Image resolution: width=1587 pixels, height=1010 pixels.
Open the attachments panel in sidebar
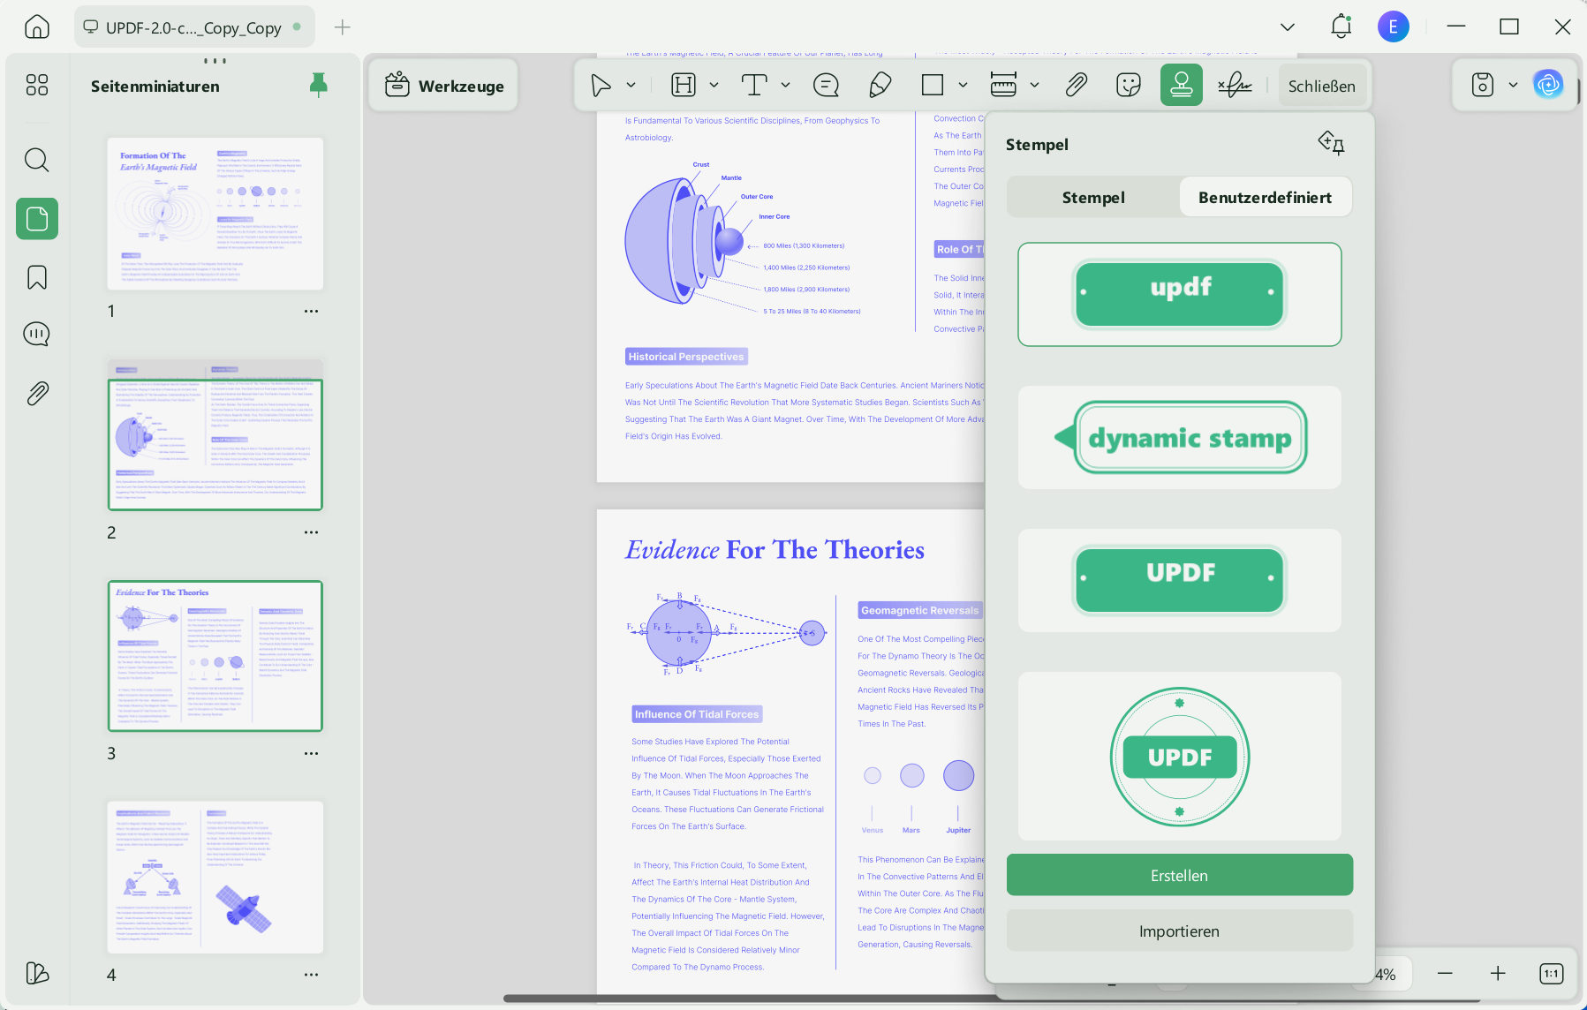click(37, 393)
